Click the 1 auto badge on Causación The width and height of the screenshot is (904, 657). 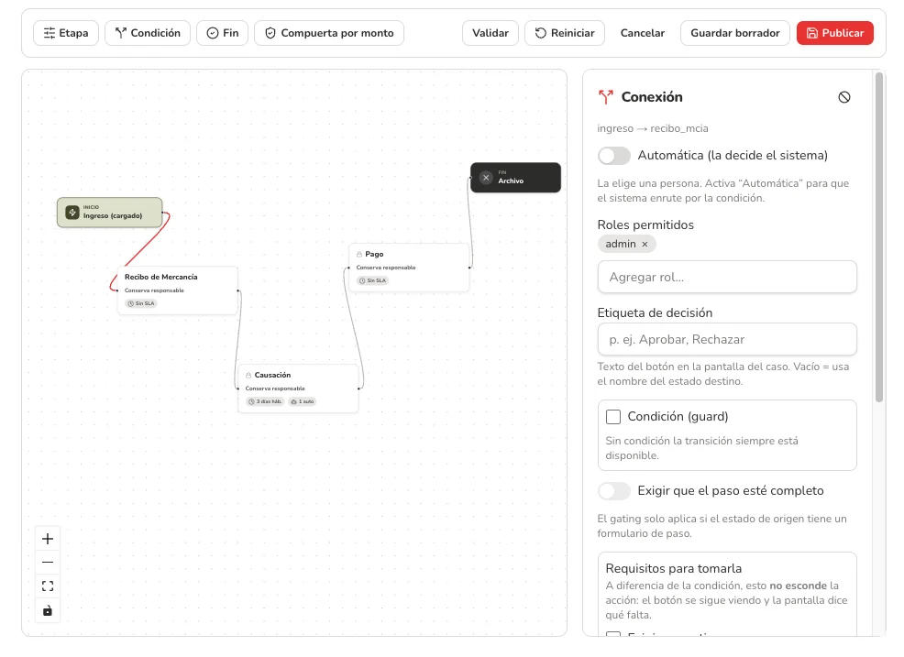[303, 401]
